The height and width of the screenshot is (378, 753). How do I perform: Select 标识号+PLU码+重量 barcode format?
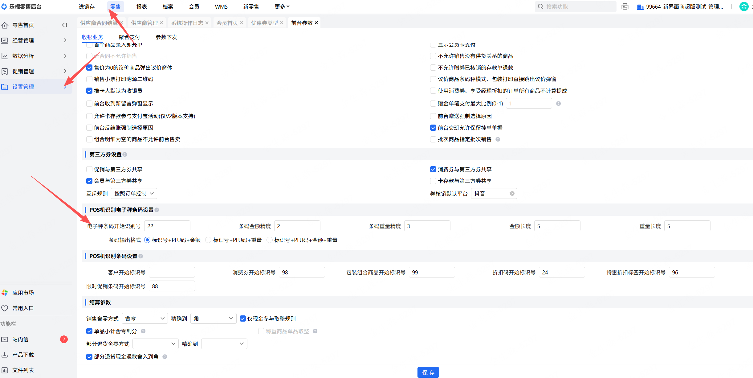[209, 240]
